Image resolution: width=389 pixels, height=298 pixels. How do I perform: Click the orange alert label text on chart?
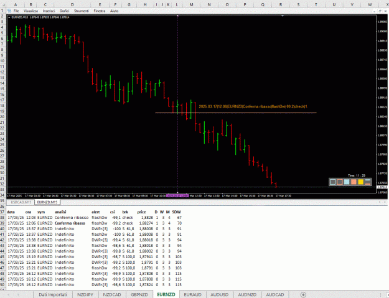[x=253, y=106]
